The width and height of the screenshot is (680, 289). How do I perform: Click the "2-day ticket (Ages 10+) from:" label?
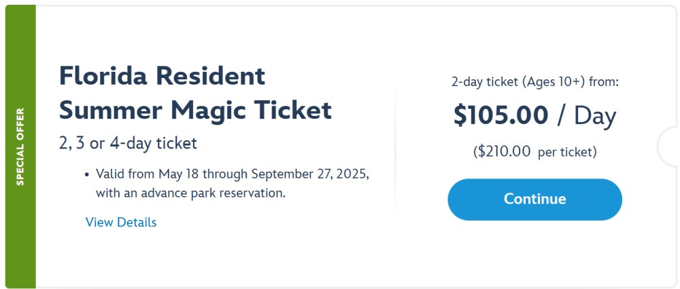point(534,82)
